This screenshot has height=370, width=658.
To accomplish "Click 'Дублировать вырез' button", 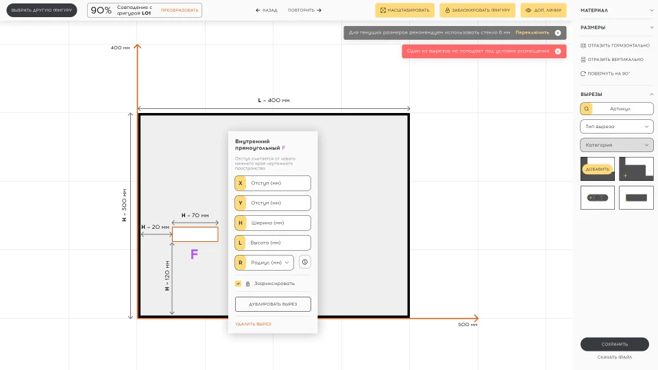I will click(273, 304).
